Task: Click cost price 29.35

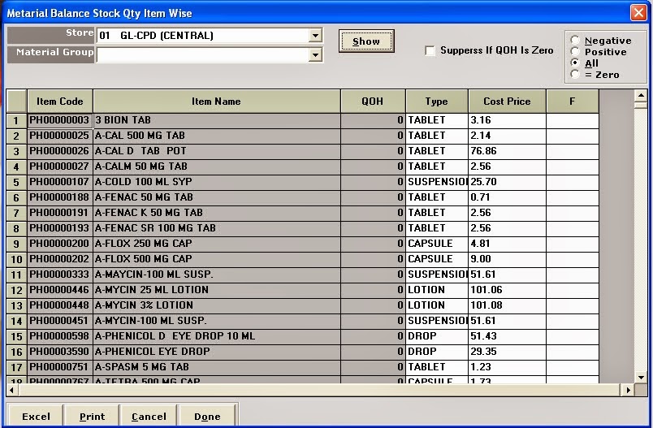Action: point(508,352)
